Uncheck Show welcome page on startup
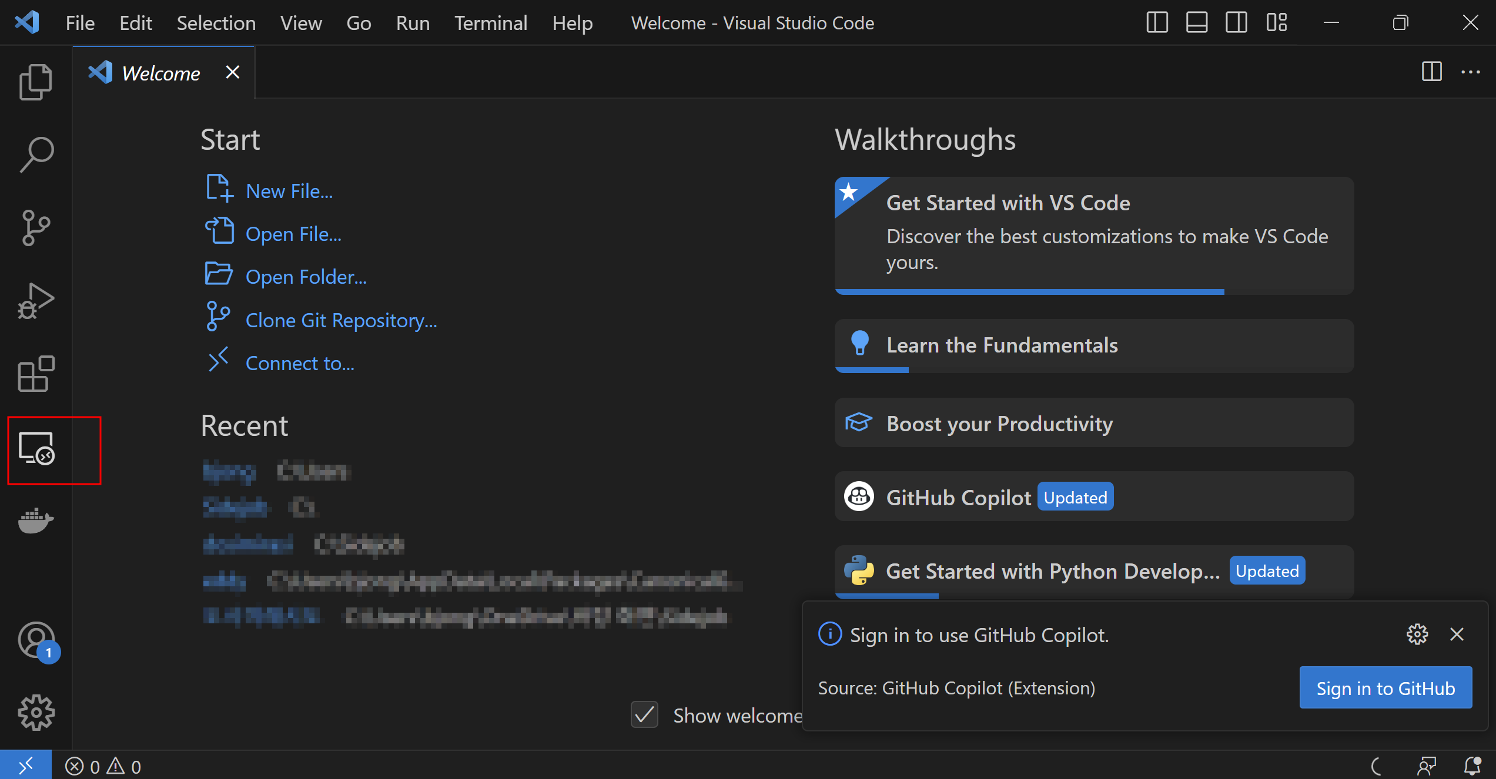This screenshot has width=1496, height=779. point(644,715)
